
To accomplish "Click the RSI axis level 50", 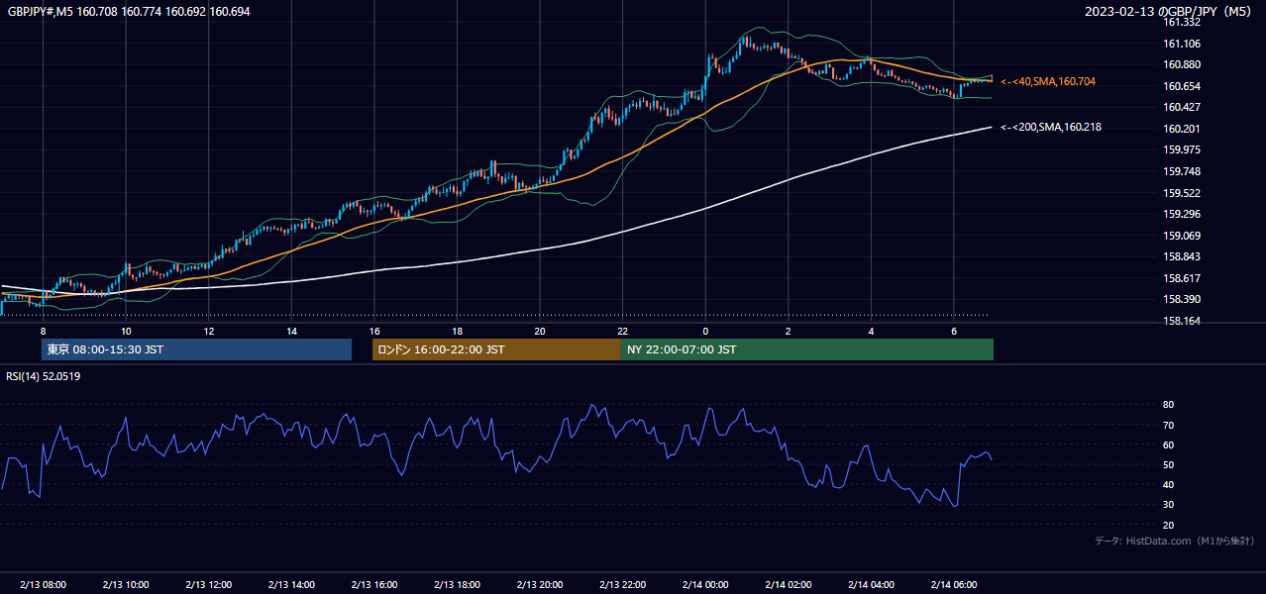I will click(1169, 464).
